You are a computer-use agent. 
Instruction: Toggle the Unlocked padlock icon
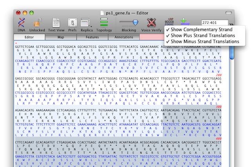point(38,23)
